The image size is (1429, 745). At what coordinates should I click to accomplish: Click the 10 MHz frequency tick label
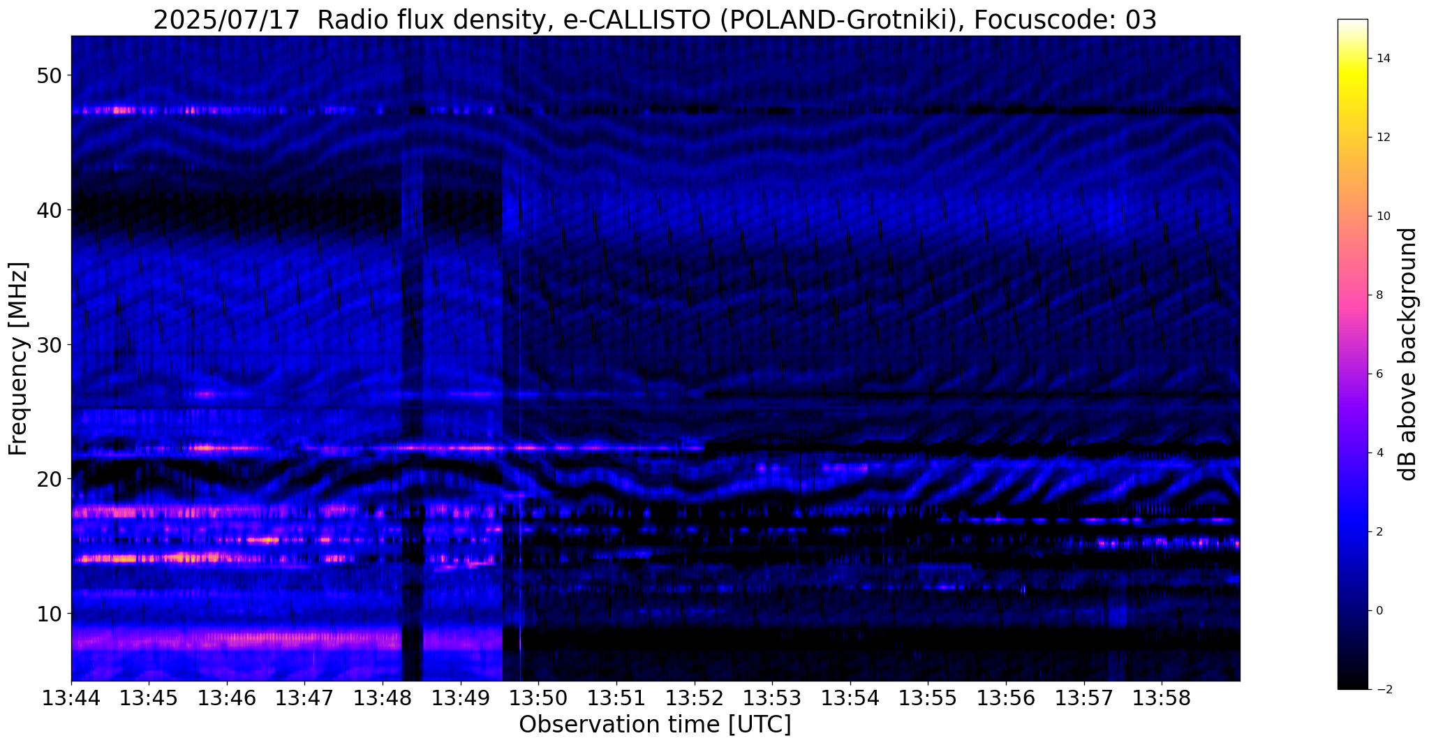point(49,614)
